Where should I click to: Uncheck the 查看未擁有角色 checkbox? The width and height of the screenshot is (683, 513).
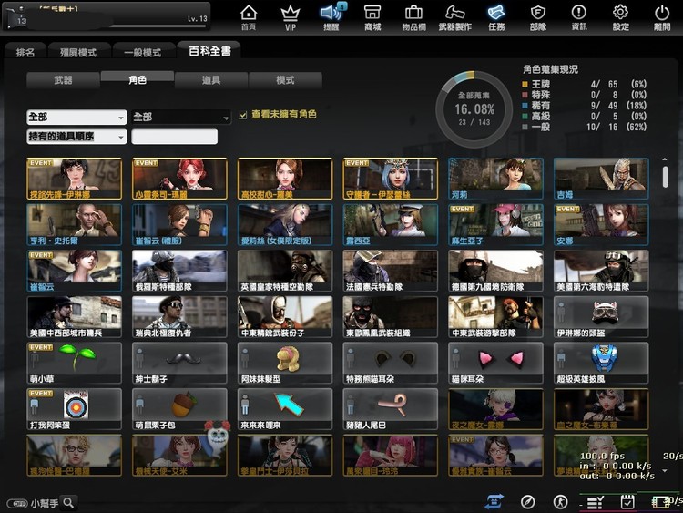pos(242,115)
